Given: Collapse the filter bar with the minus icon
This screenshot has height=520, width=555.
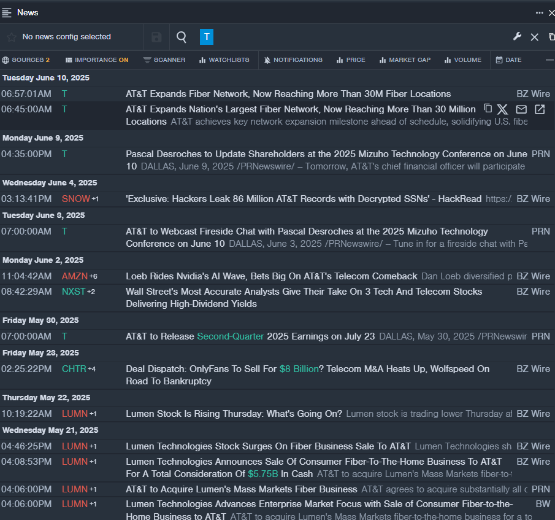Looking at the screenshot, I should coord(549,60).
